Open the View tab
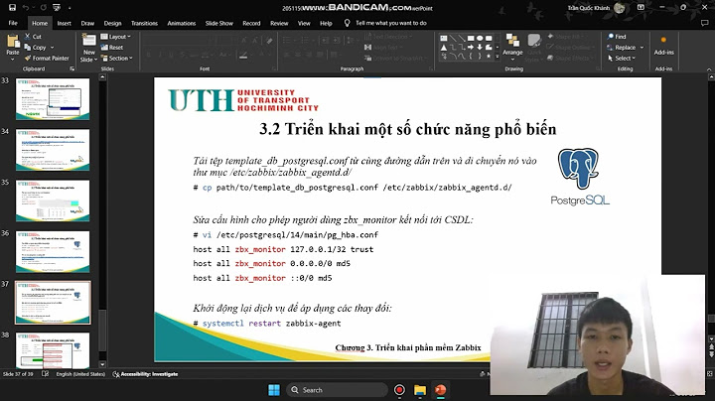Viewport: 715px width, 401px height. [x=304, y=23]
